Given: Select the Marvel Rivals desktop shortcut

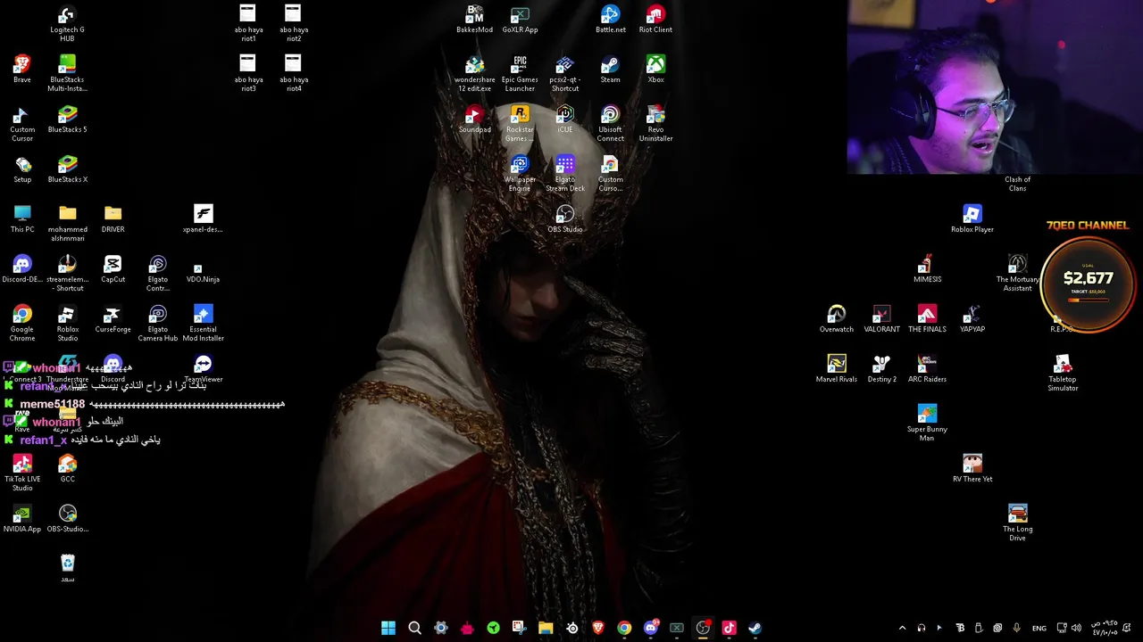Looking at the screenshot, I should [x=836, y=369].
